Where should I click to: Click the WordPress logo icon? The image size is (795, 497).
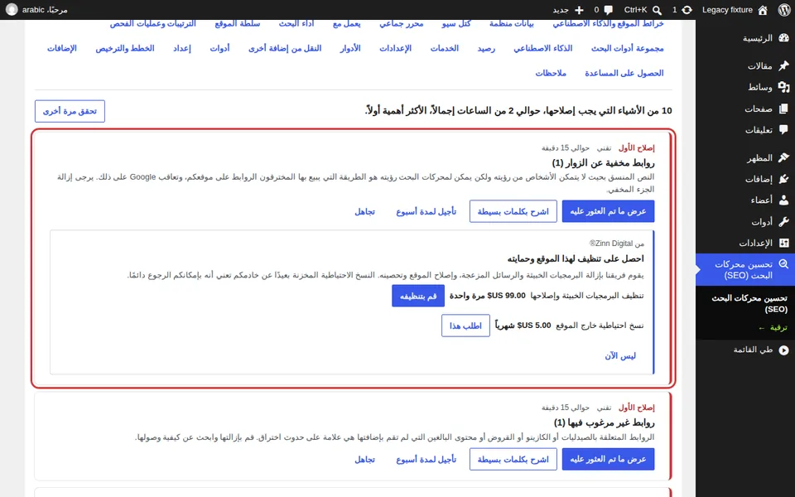click(x=784, y=10)
